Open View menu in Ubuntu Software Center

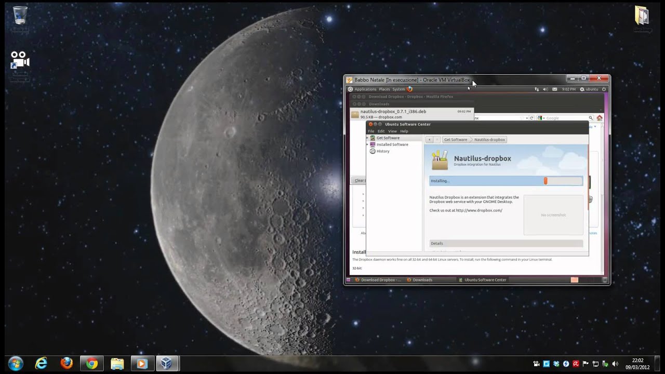(392, 131)
